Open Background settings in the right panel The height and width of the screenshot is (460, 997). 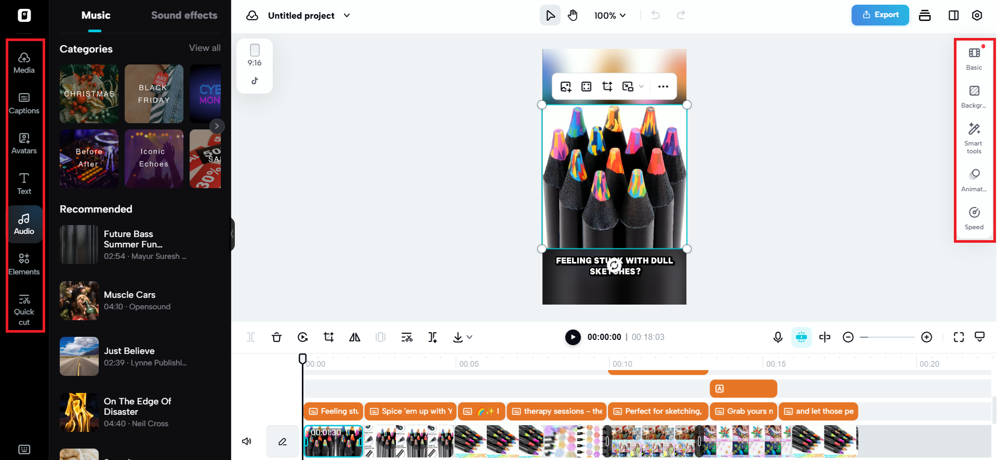[974, 97]
